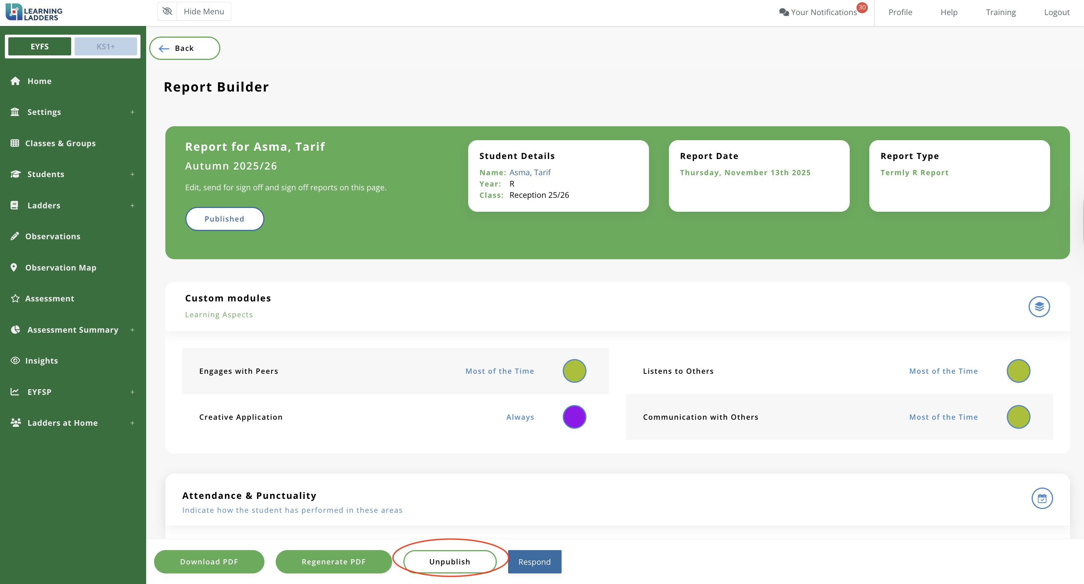
Task: Click the Observation Map pin icon
Action: (14, 268)
